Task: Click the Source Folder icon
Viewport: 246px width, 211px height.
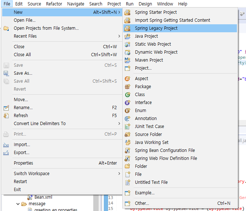Action: pos(127,135)
